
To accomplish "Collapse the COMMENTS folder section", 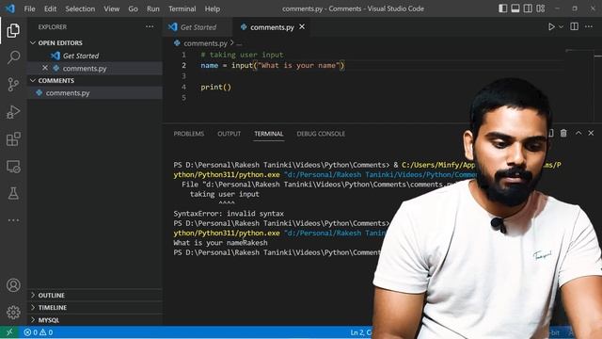I will pyautogui.click(x=33, y=80).
